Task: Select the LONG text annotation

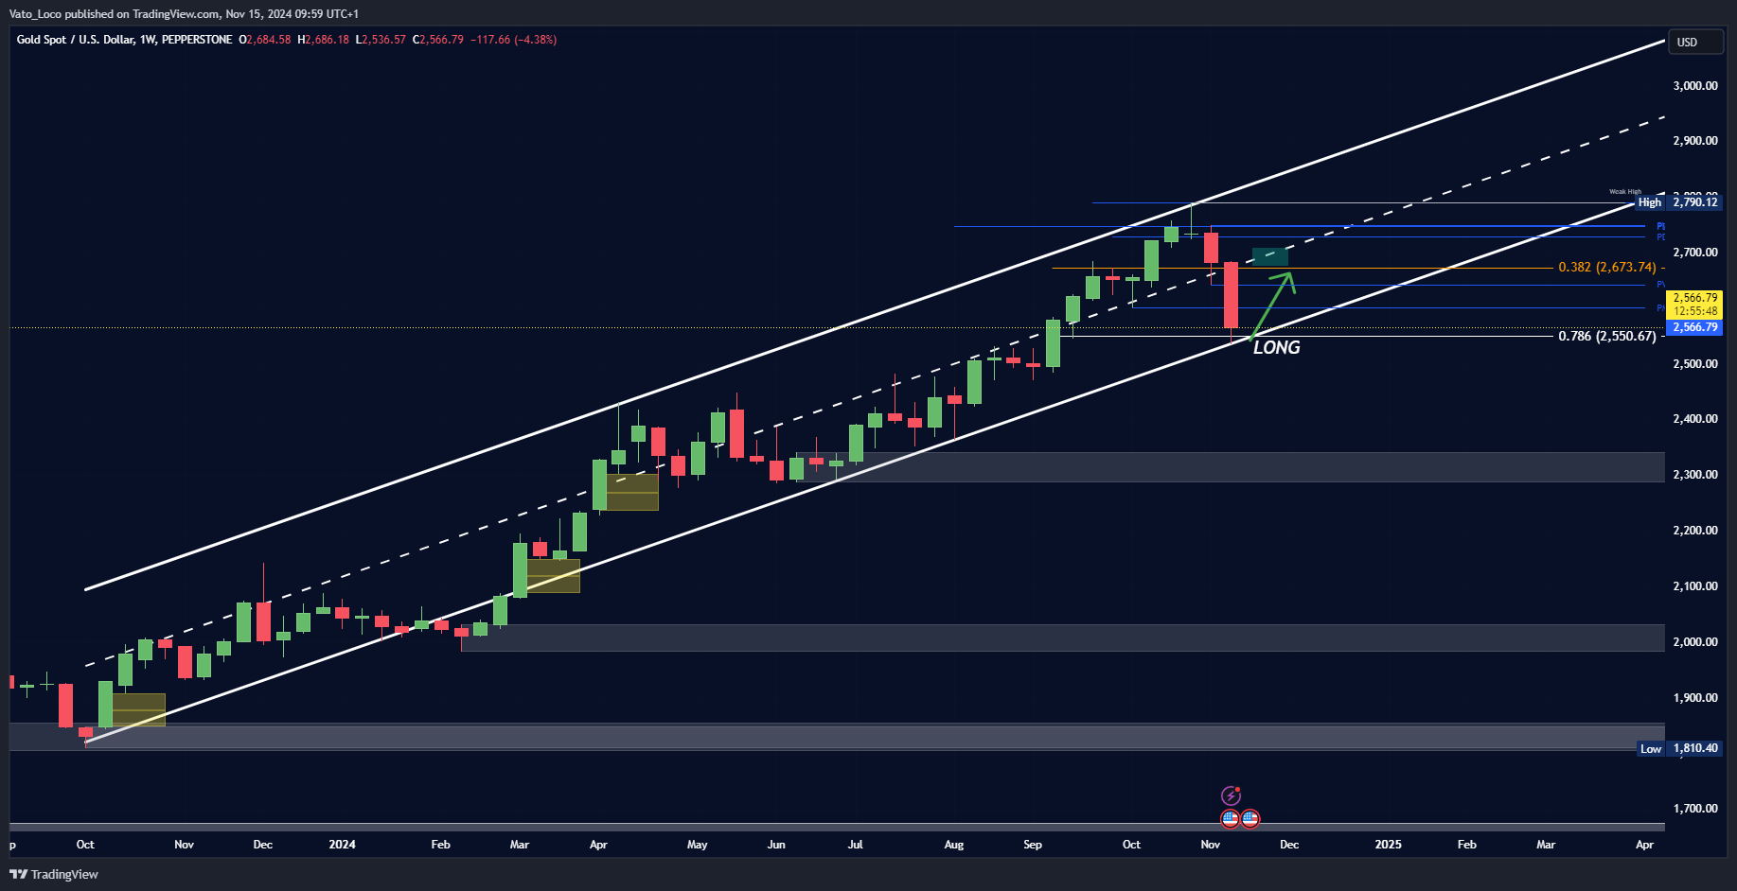Action: click(1277, 347)
